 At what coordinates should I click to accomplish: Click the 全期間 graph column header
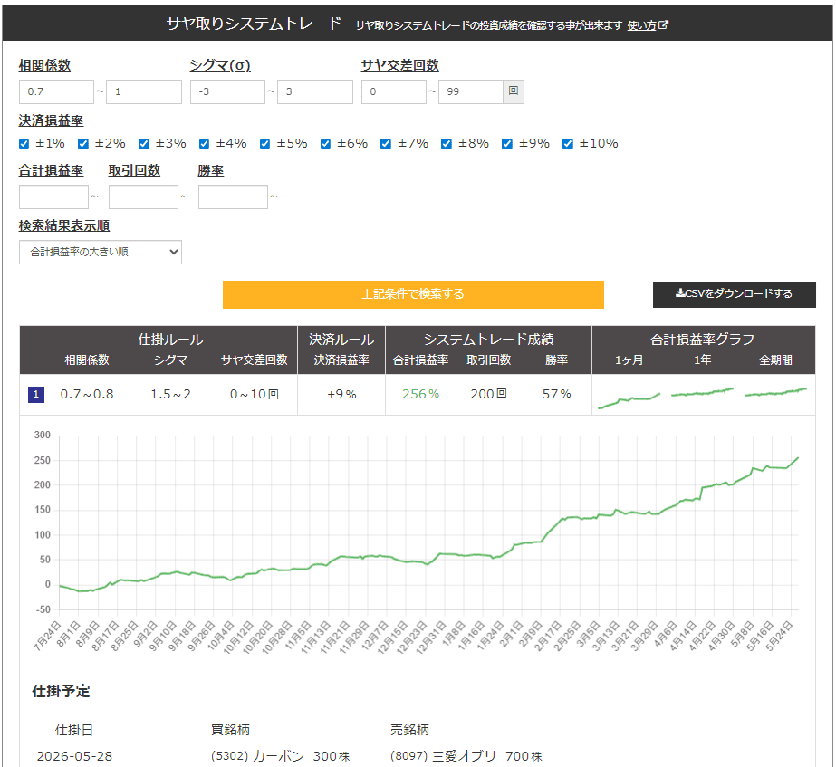tap(775, 360)
